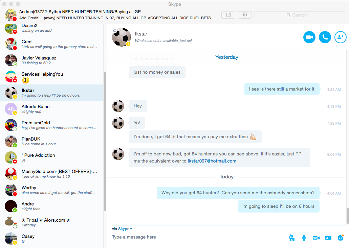Send a video message icon

click(x=316, y=238)
